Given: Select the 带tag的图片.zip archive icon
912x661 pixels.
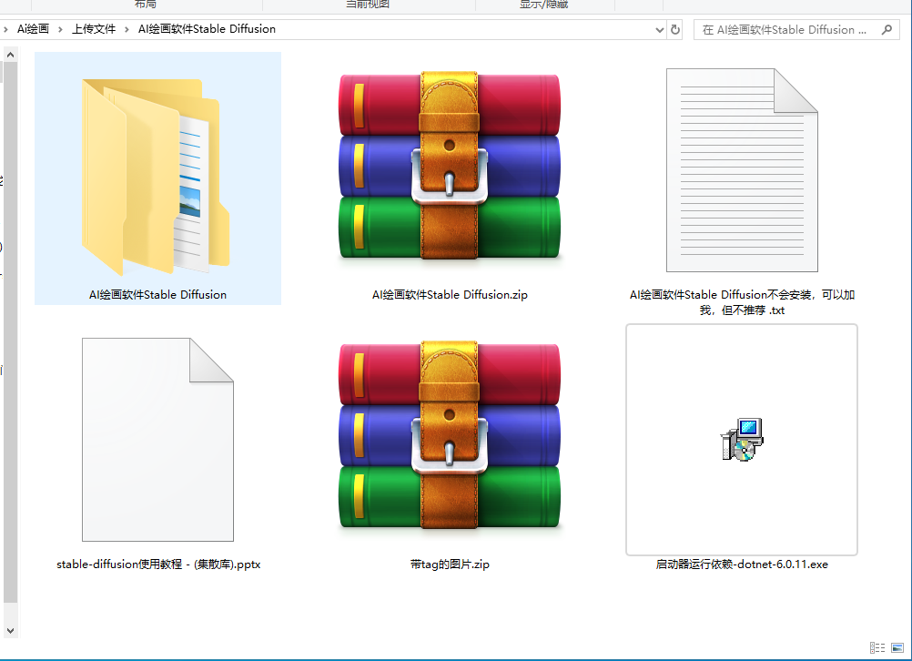Looking at the screenshot, I should pos(449,434).
